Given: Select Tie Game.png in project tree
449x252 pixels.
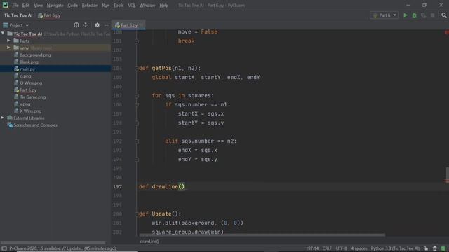Looking at the screenshot, I should click(x=33, y=97).
